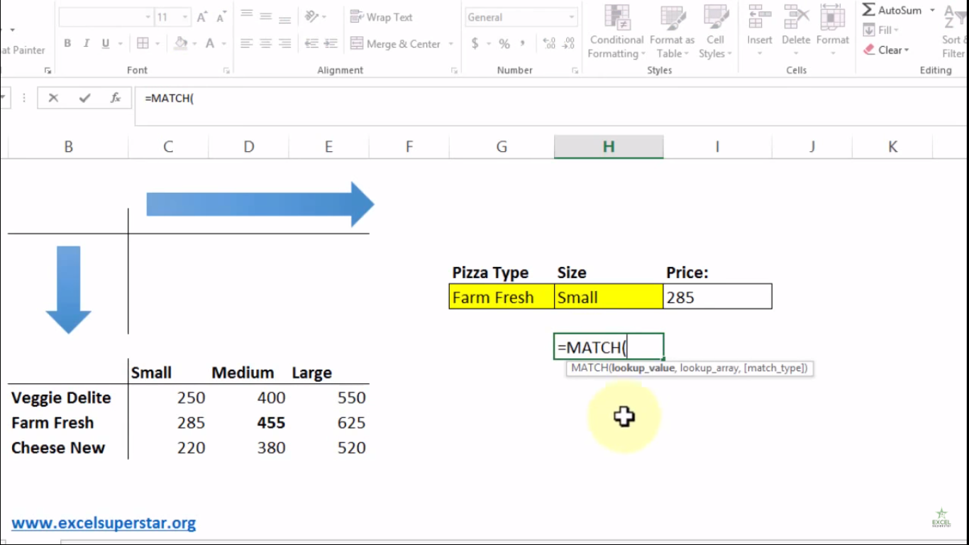
Task: Open Insert Function fx dialog
Action: click(x=116, y=98)
